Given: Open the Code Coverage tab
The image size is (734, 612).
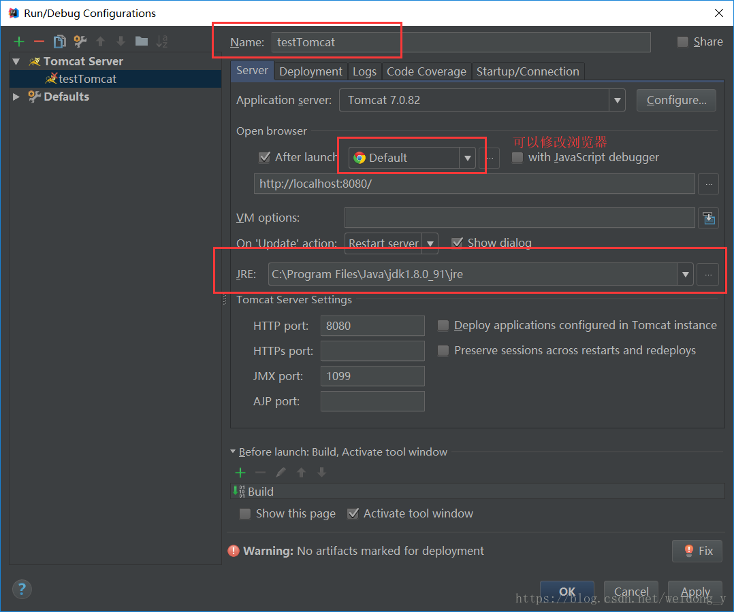Looking at the screenshot, I should (x=426, y=71).
